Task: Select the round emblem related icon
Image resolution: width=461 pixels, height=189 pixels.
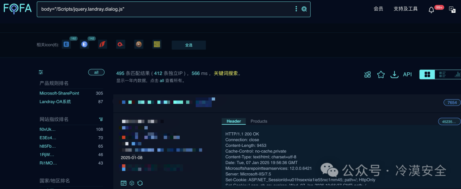Action: [x=139, y=45]
